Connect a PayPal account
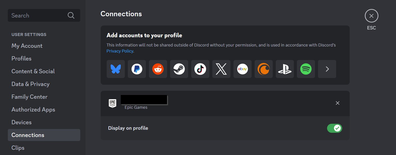This screenshot has width=396, height=155. 137,69
